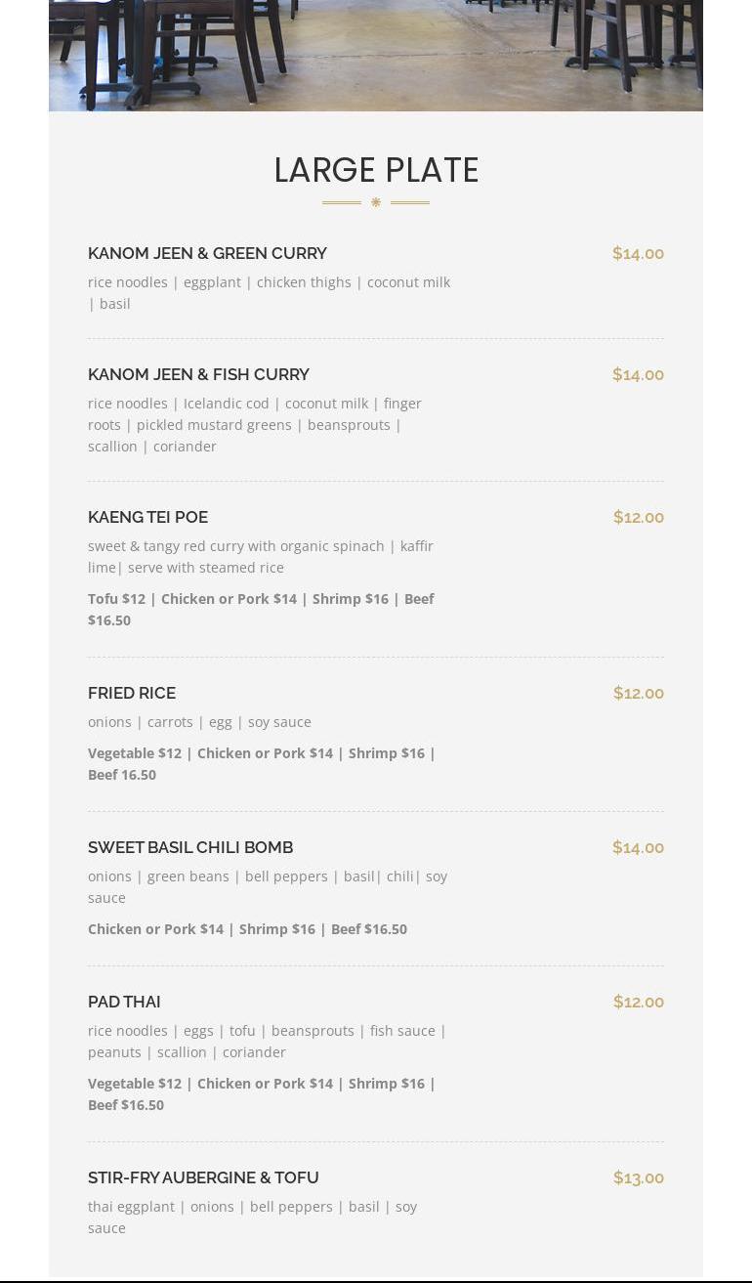The width and height of the screenshot is (752, 1283).
Task: Click the $12.00 price of Kaeng Tei Poe
Action: tap(638, 517)
